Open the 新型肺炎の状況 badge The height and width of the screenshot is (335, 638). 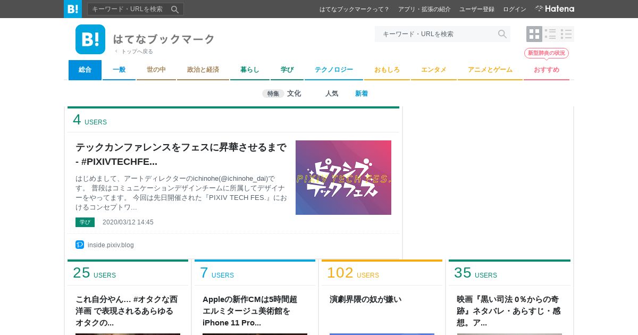click(x=547, y=53)
